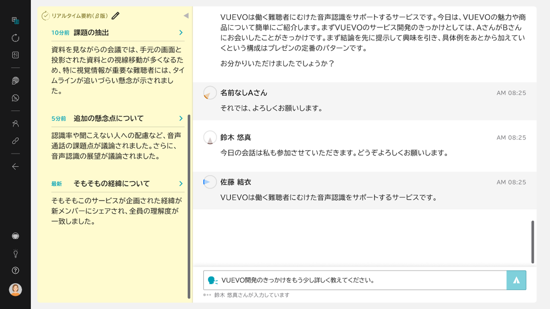Focus the message input field
This screenshot has width=550, height=309.
355,280
